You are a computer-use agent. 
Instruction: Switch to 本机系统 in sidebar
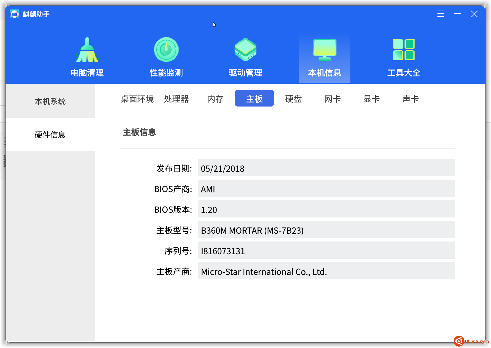[50, 101]
